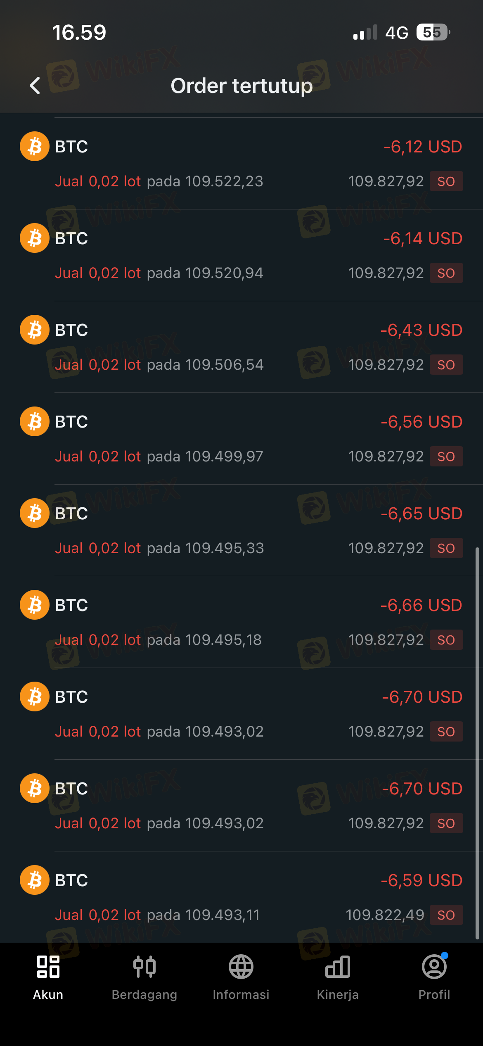Click the scrollbar on the order list
Screen dimensions: 483x1046
[477, 744]
